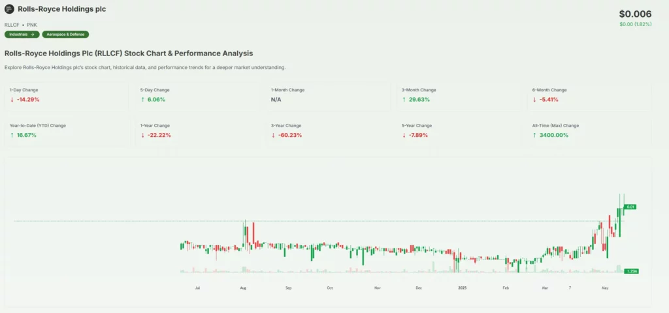Select the 1-Year Change card

click(x=199, y=130)
